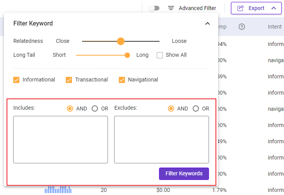Uncheck the Informational checkbox
Viewport: 284px width, 195px height.
point(16,80)
